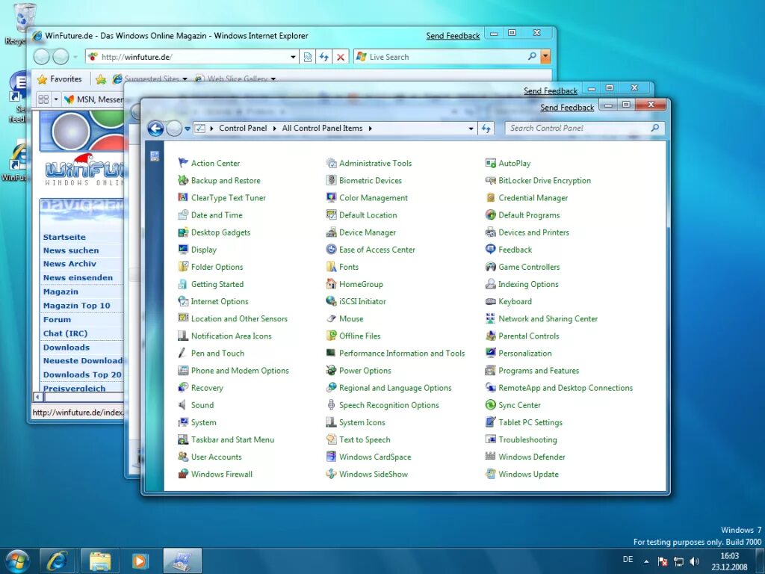Show hidden tray icons arrow
Viewport: 765px width, 574px height.
[646, 561]
